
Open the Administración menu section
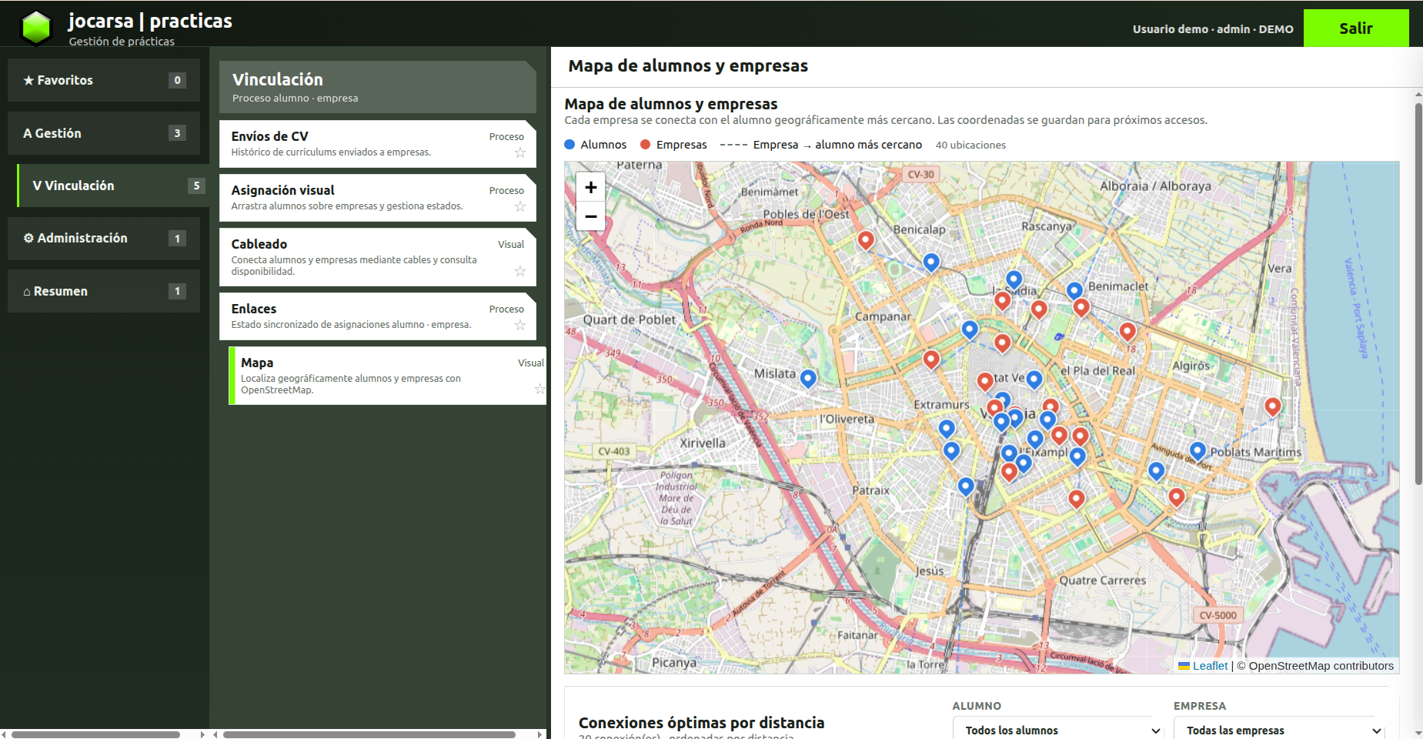104,238
